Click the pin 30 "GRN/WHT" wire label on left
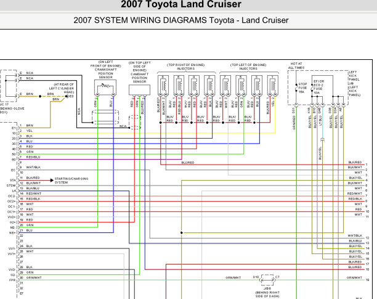The height and width of the screenshot is (299, 377). point(34,277)
